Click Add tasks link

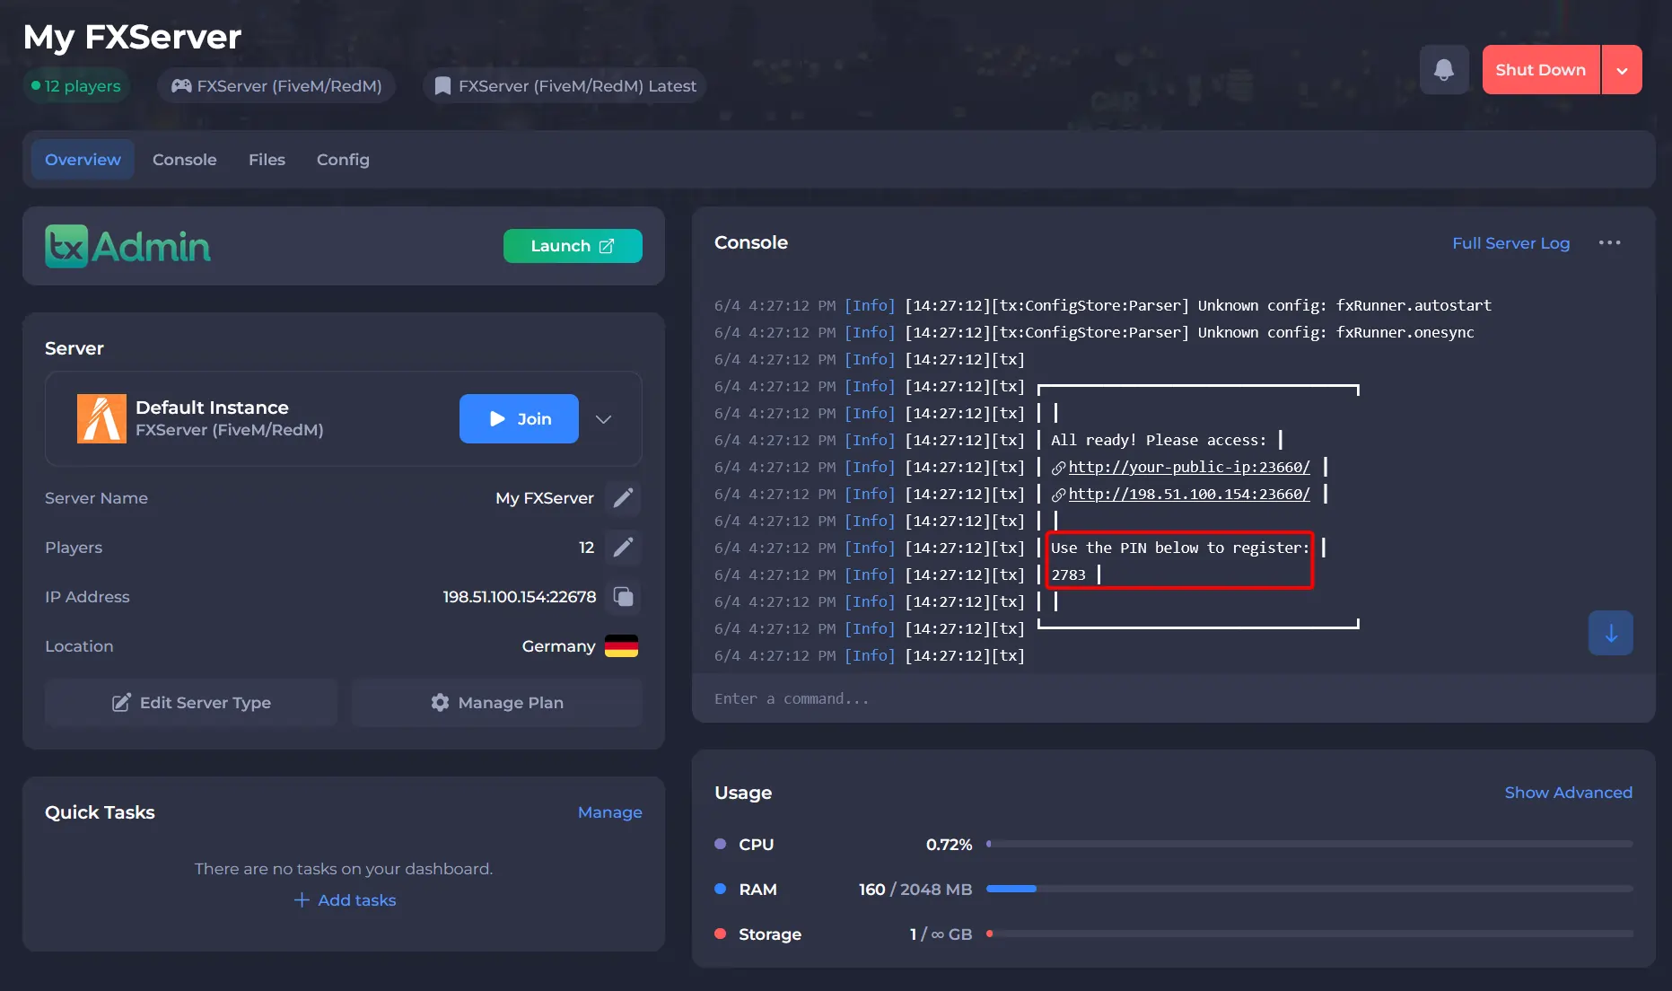tap(345, 899)
